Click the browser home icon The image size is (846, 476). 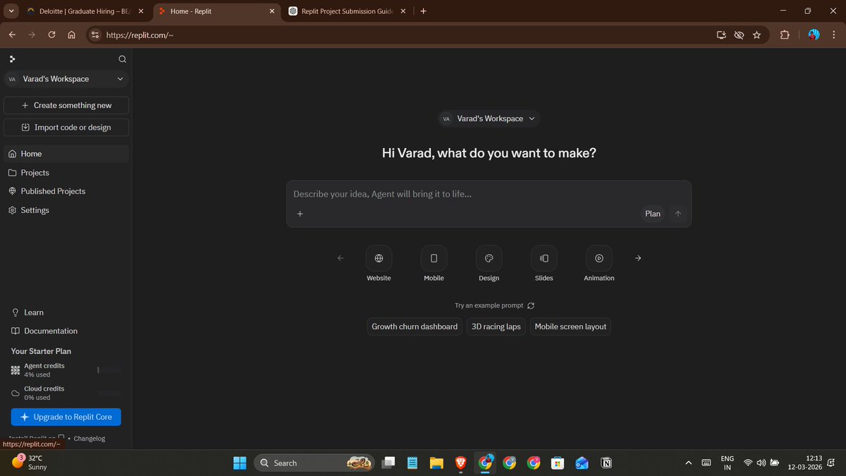(x=71, y=35)
